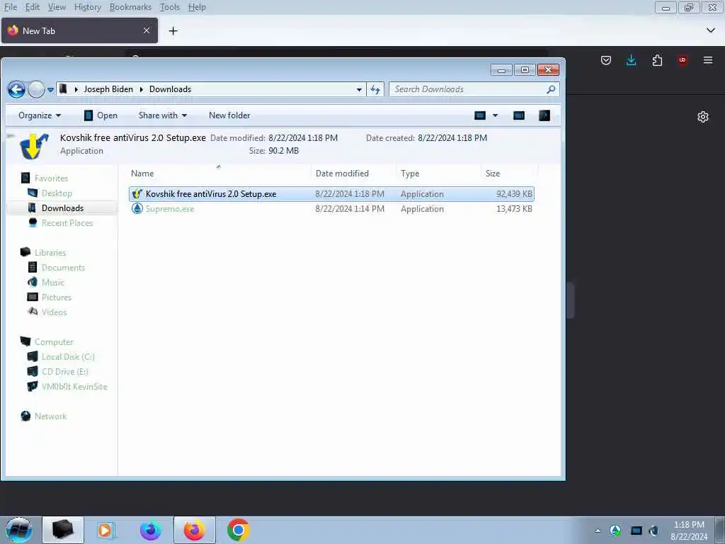
Task: Open the Share with dropdown
Action: point(163,115)
